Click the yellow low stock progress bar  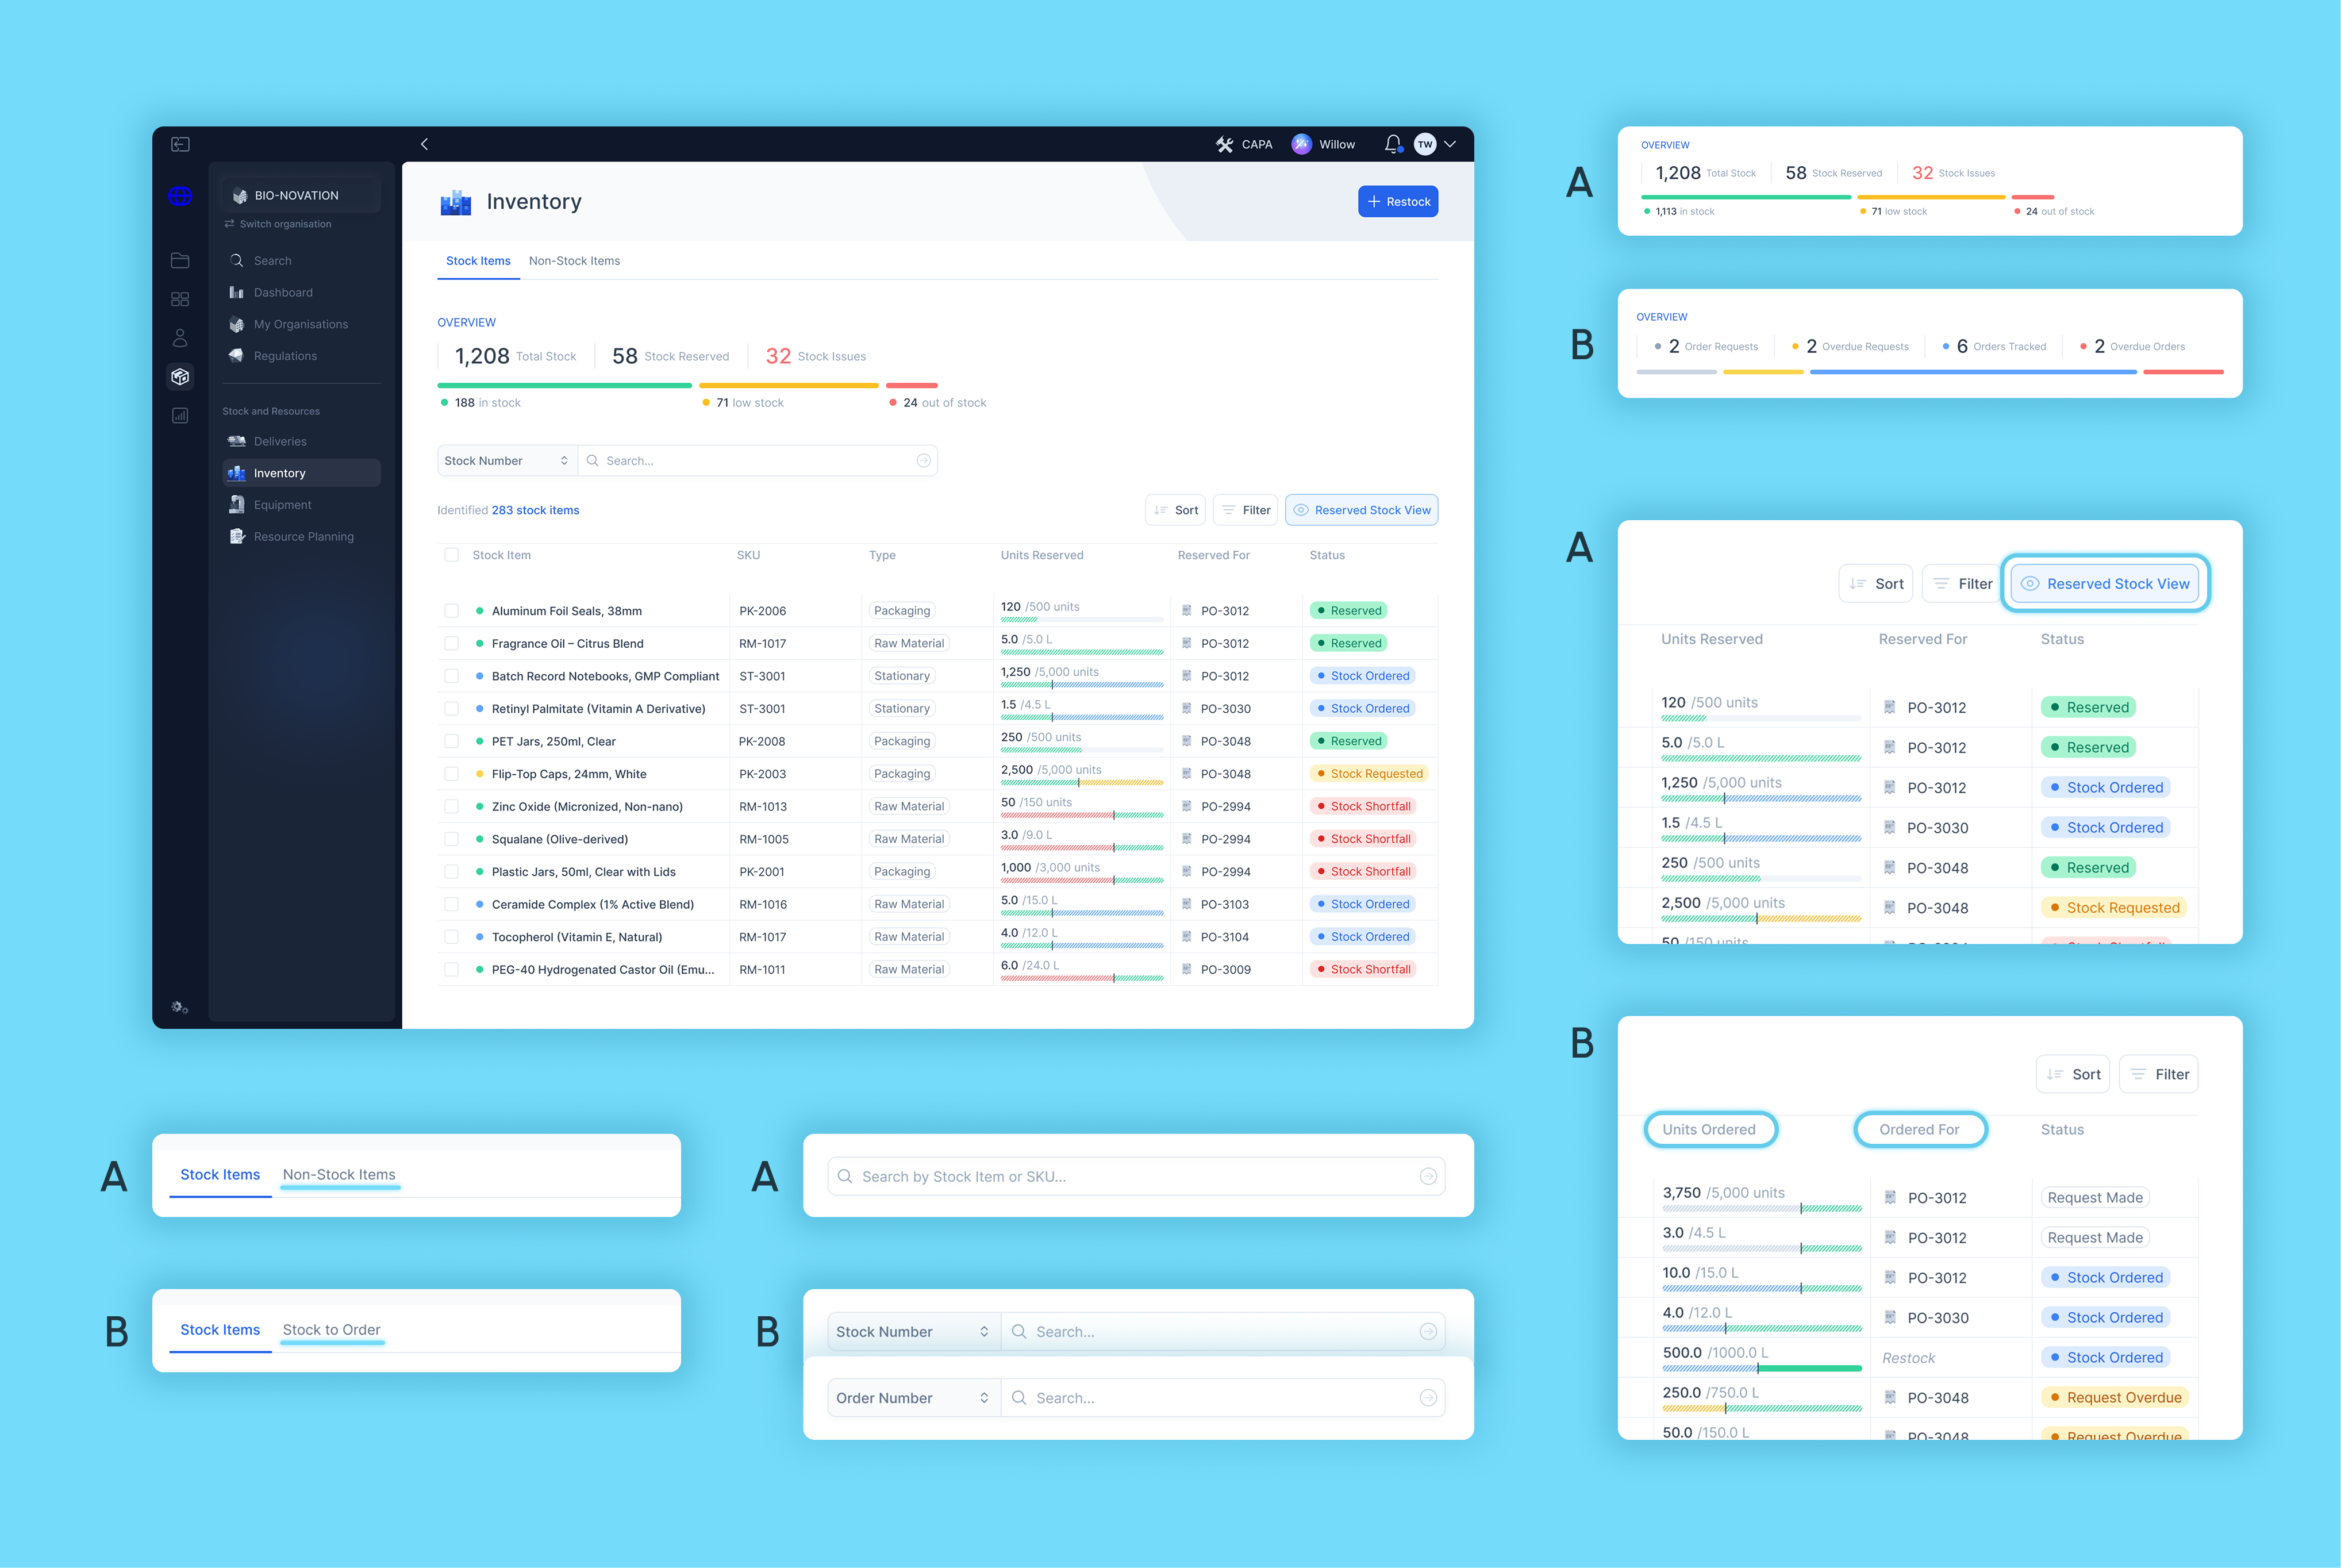[x=788, y=385]
